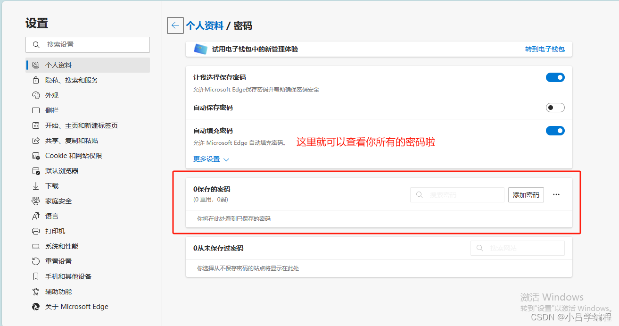Enable the 自动保存密码 switch

pyautogui.click(x=555, y=108)
